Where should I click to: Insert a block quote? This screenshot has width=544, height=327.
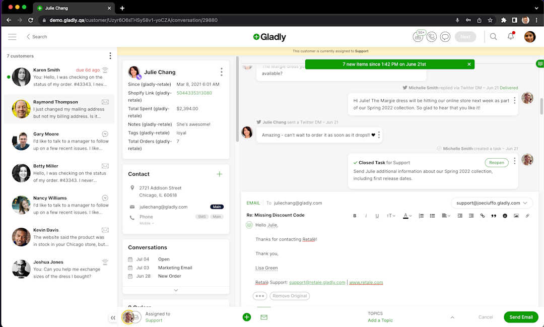494,216
